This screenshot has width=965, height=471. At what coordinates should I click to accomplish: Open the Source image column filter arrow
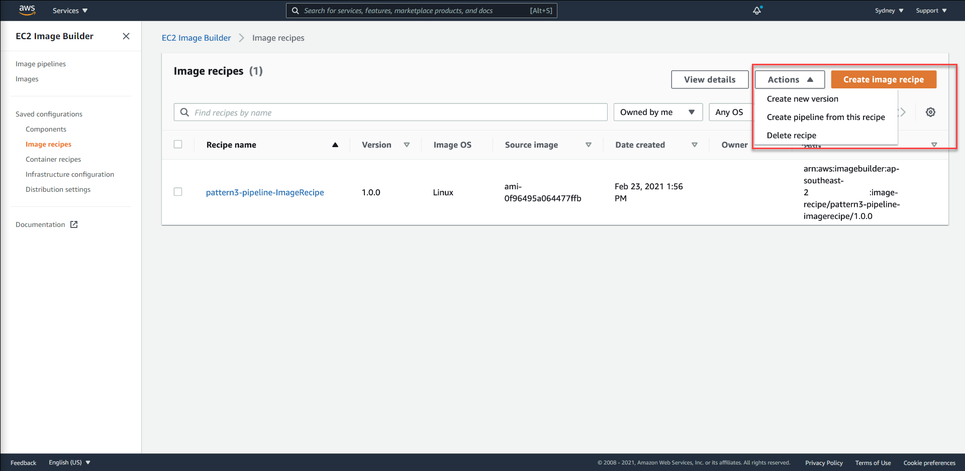(589, 145)
